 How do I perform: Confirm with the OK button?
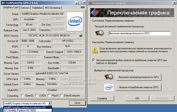[137, 98]
